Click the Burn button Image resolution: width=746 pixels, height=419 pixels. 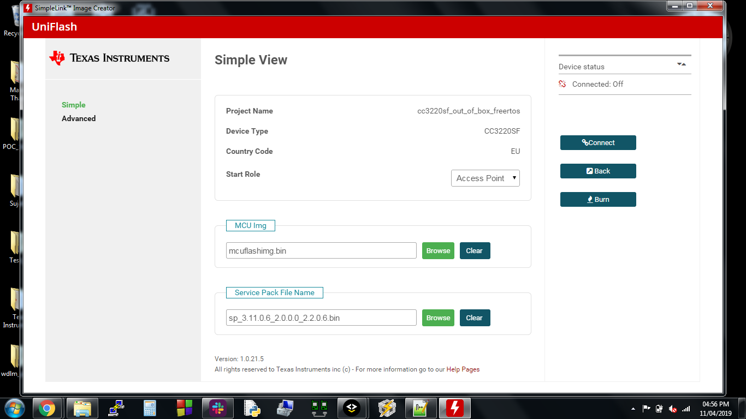(x=598, y=199)
